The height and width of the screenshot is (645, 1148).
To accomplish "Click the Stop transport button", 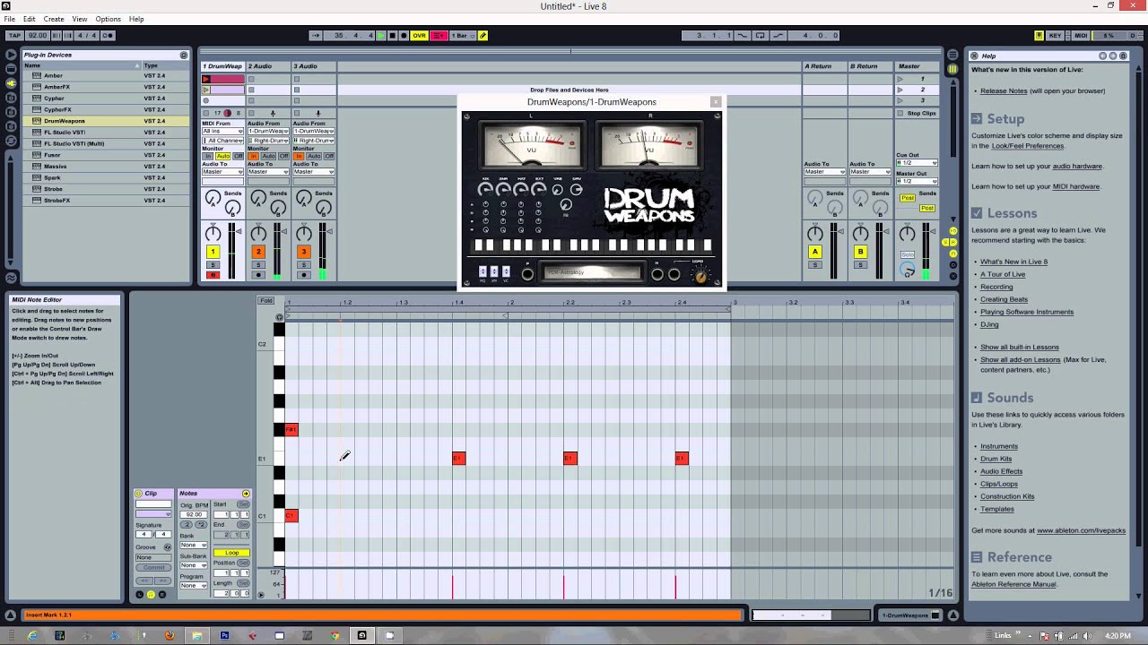I will point(392,36).
